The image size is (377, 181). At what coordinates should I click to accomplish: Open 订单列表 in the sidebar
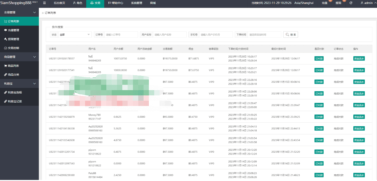pyautogui.click(x=13, y=21)
